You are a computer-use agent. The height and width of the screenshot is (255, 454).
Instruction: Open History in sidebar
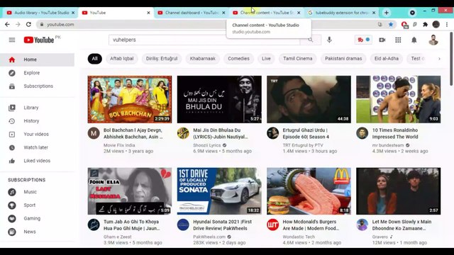tap(37, 121)
